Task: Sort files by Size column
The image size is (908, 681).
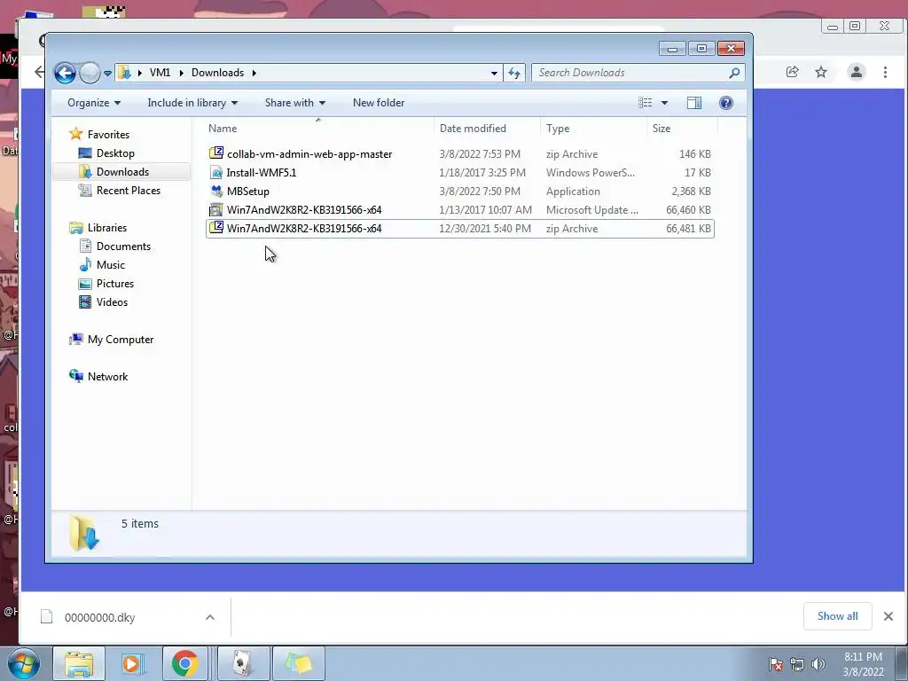Action: click(682, 128)
